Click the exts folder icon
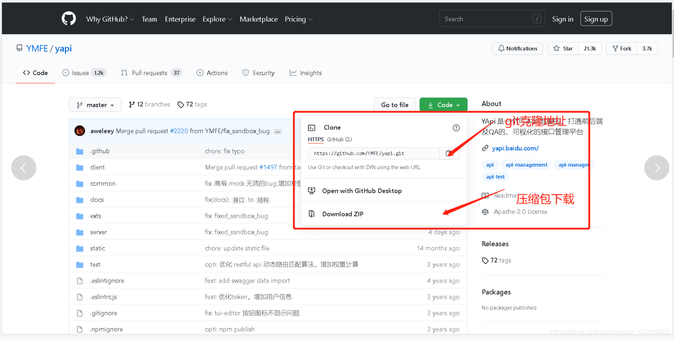This screenshot has width=674, height=340. click(80, 216)
